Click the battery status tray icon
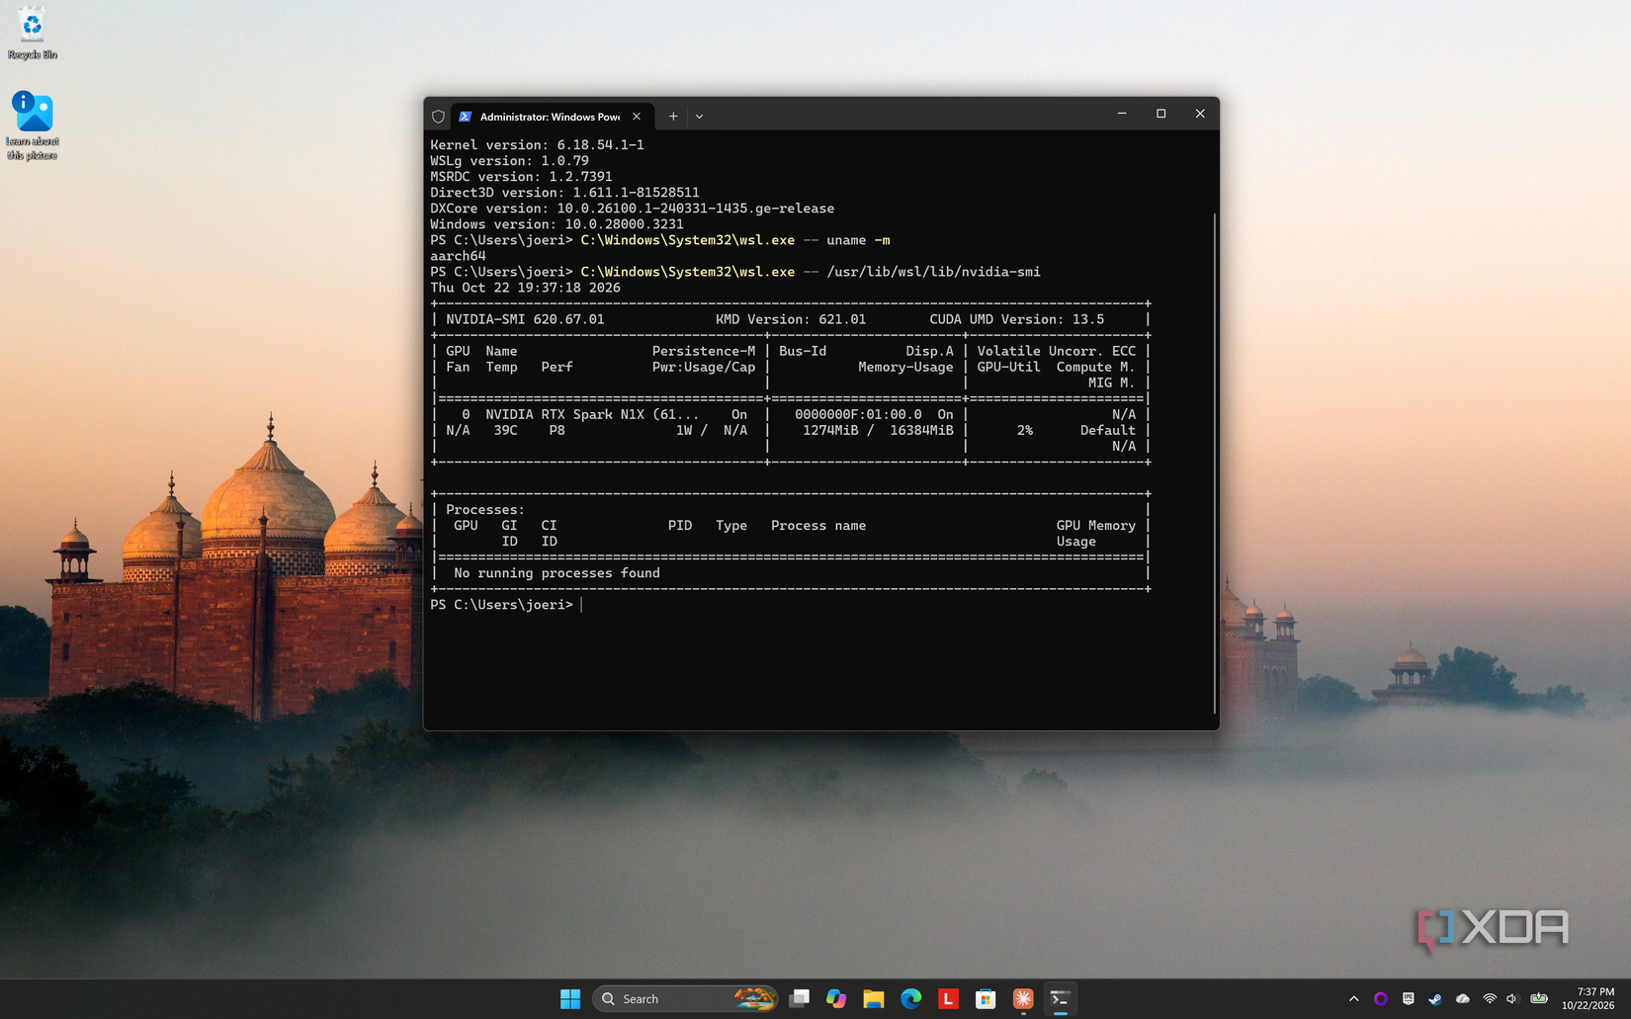This screenshot has width=1631, height=1019. click(x=1539, y=999)
